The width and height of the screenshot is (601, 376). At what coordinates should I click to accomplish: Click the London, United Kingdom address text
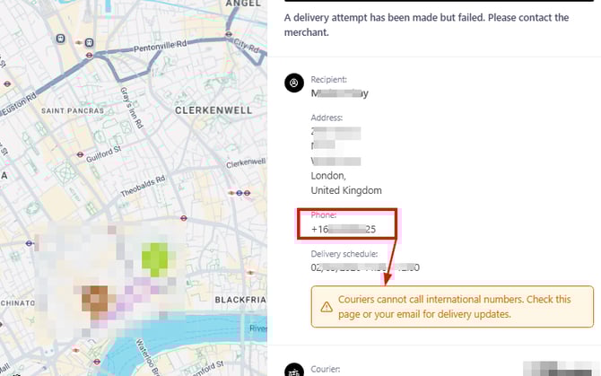point(346,183)
